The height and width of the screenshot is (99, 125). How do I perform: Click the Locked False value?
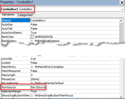pos(75,63)
